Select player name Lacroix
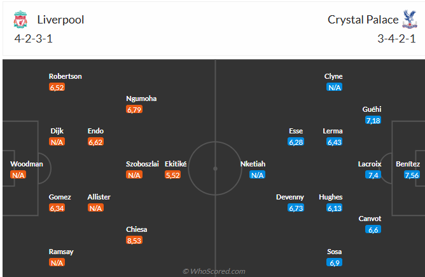Screen dimensions: 425x277 coord(370,163)
